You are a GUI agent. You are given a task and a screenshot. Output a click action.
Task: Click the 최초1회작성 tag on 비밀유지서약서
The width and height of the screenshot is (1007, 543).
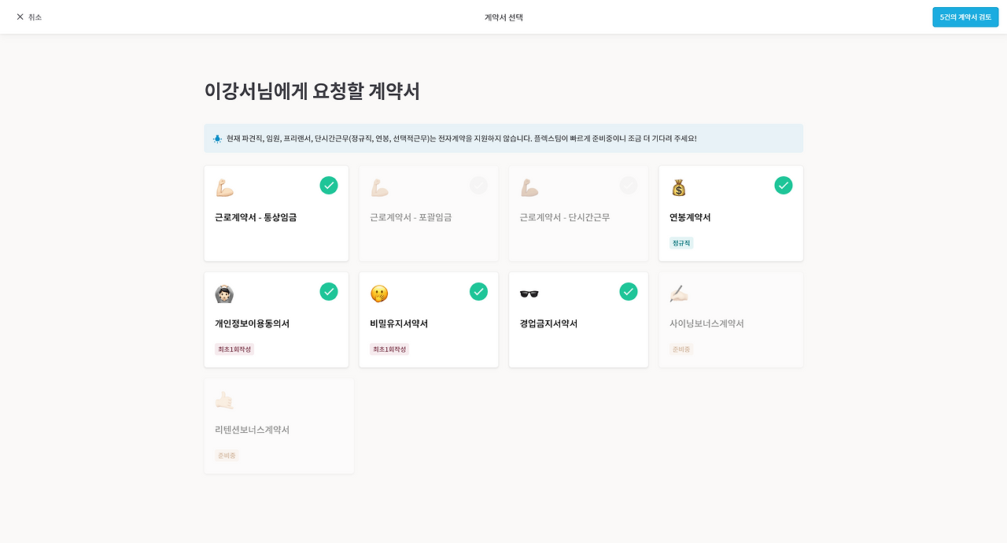(389, 349)
